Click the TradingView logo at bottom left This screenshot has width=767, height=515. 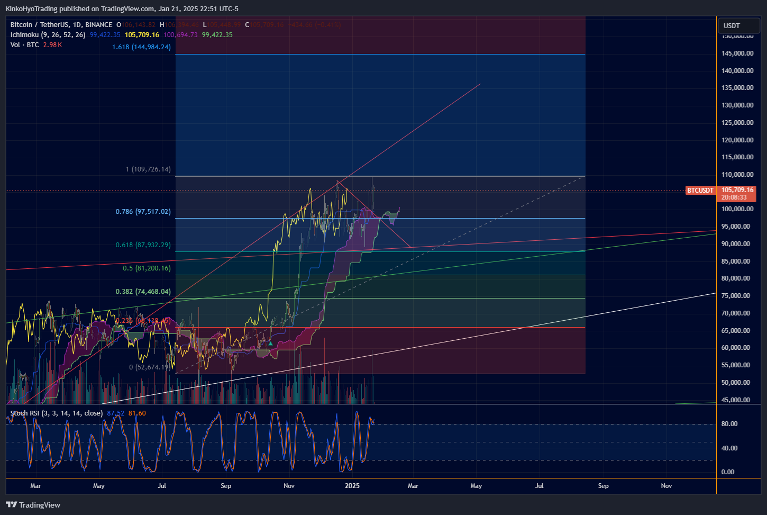(33, 505)
